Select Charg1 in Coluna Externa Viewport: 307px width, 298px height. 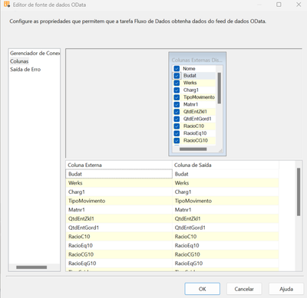pyautogui.click(x=119, y=192)
